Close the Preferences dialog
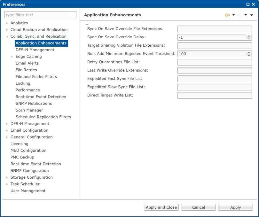 pos(253,4)
